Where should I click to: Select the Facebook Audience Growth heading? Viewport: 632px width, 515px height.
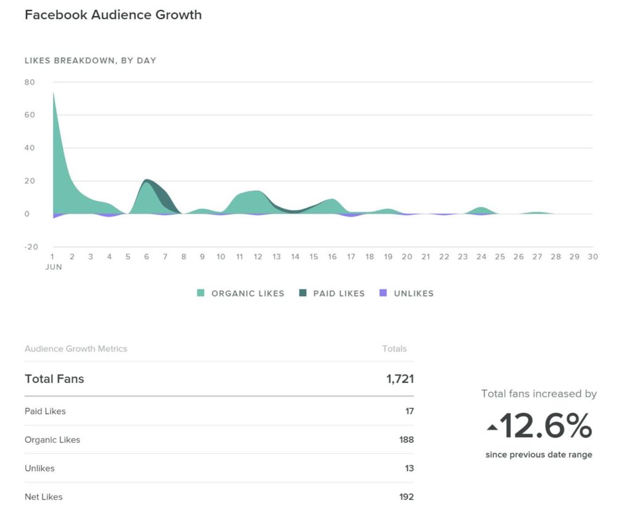(x=114, y=15)
